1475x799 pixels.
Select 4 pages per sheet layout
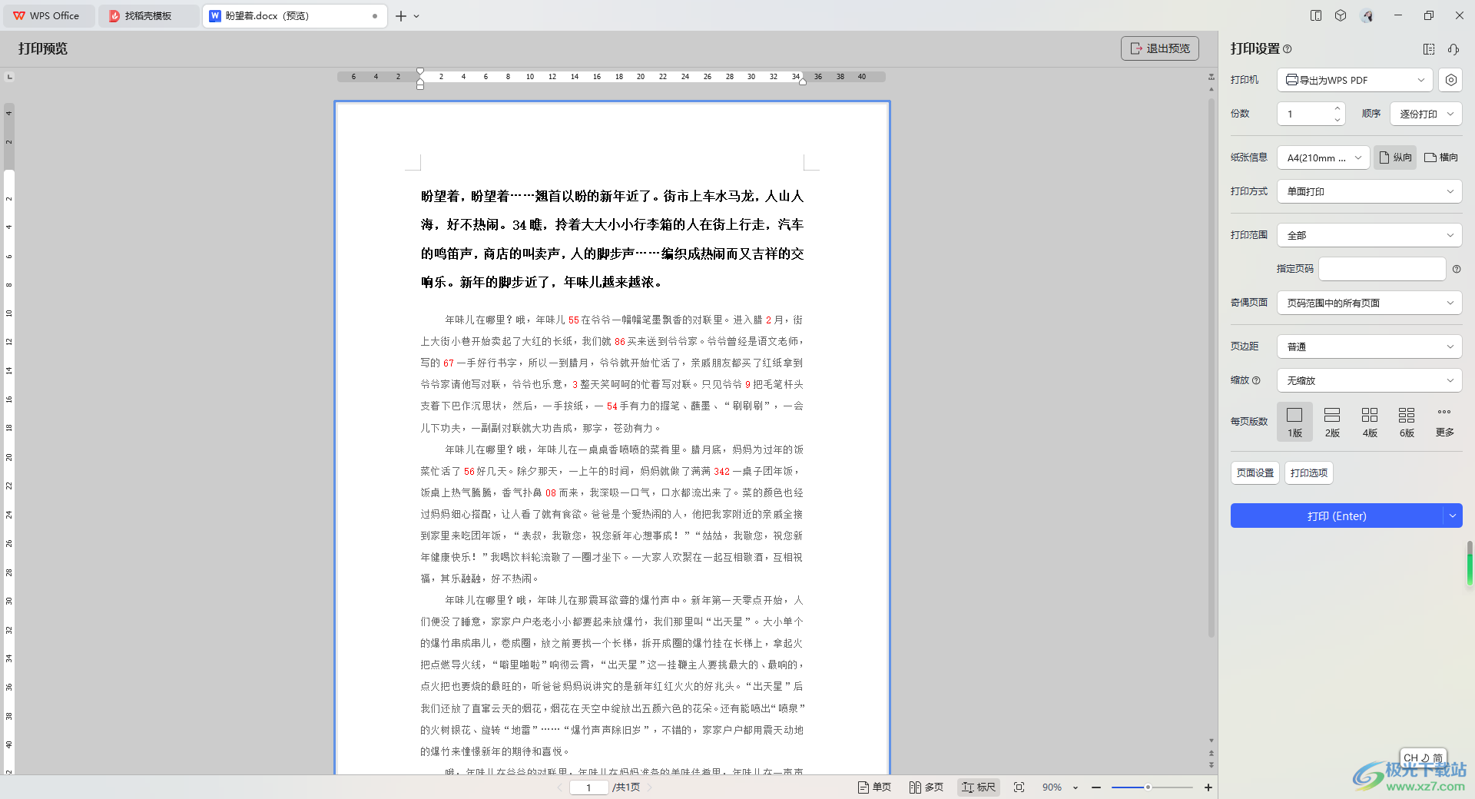(x=1370, y=422)
